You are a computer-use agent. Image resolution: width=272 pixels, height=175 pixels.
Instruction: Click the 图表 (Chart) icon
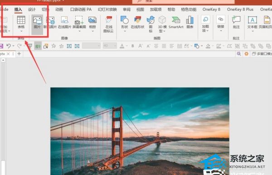(x=190, y=22)
